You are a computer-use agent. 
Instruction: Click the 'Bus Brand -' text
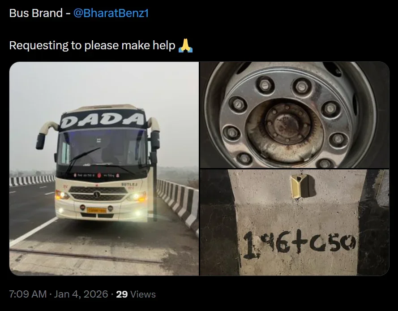(x=40, y=13)
